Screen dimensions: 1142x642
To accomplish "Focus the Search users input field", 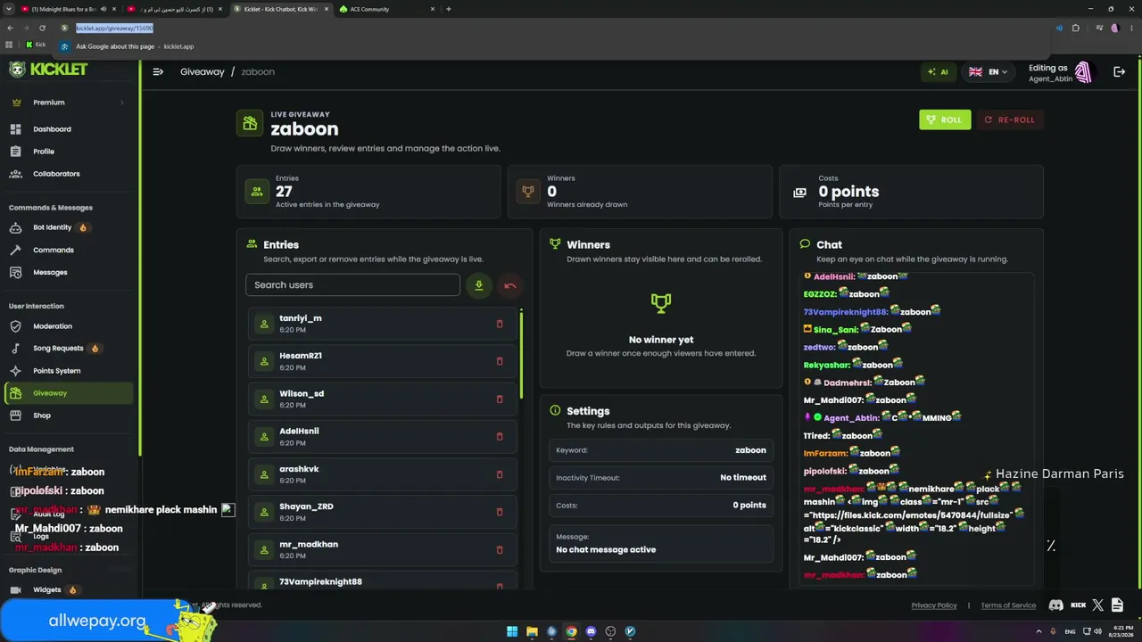I will [352, 285].
